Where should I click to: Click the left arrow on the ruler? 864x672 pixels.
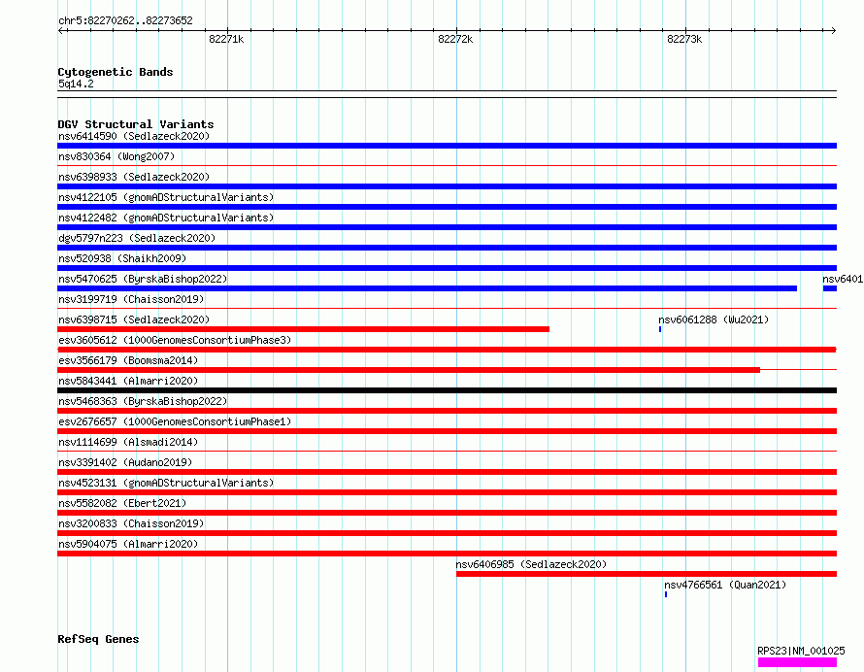coord(60,31)
